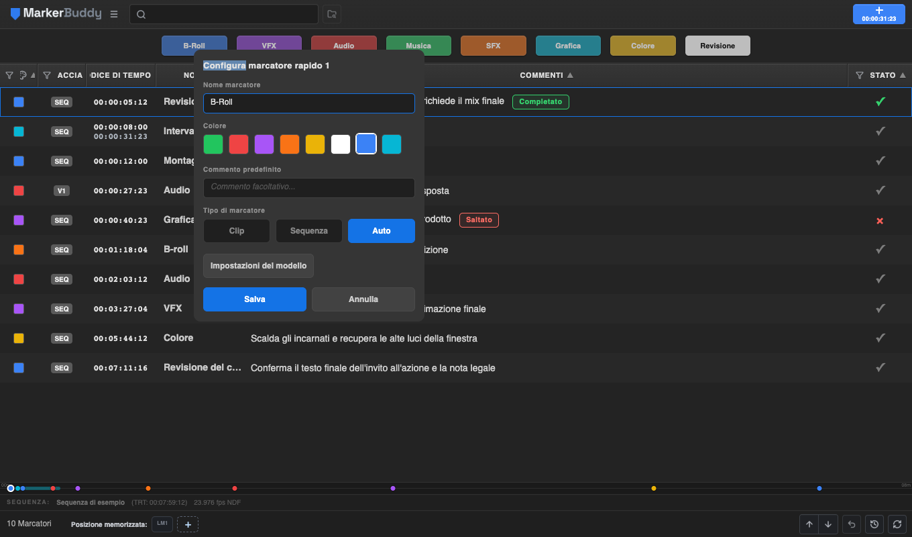
Task: Select Clip marker type
Action: click(237, 231)
